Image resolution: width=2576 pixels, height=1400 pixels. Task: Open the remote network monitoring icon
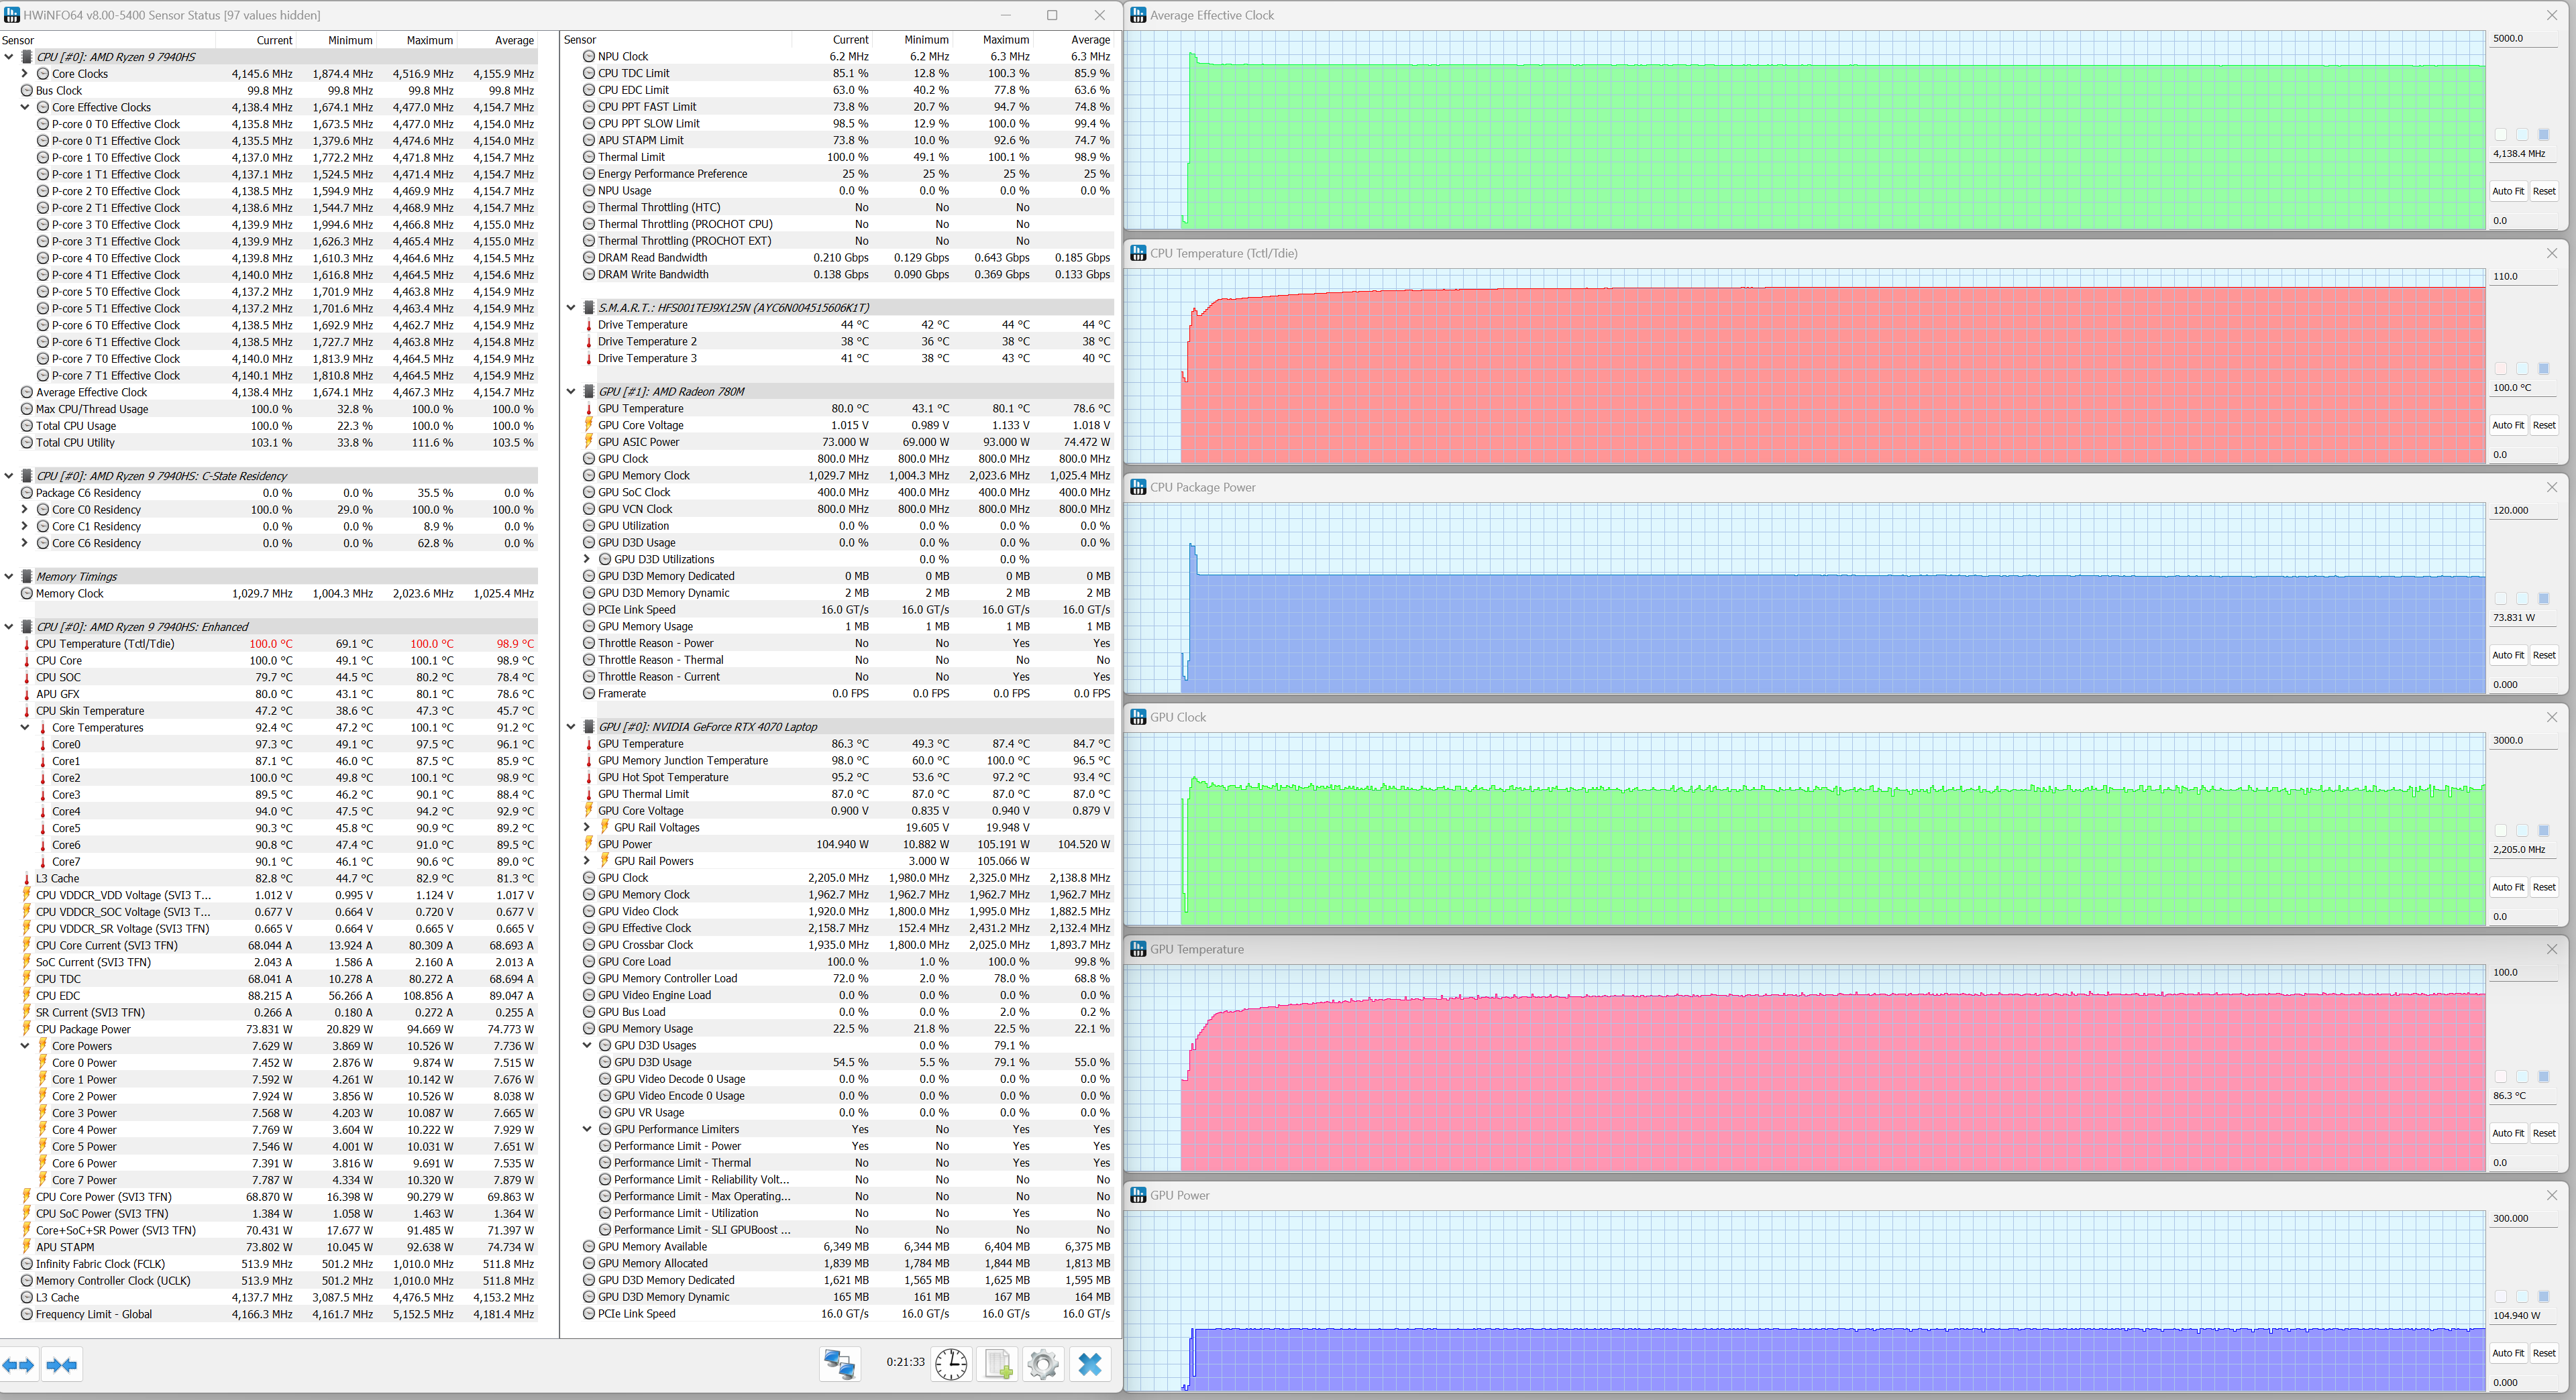(x=839, y=1363)
